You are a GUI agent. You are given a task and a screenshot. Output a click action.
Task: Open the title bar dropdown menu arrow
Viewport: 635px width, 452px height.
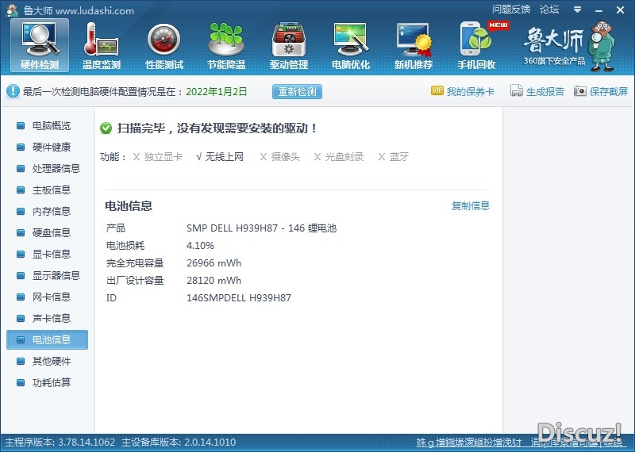[575, 10]
